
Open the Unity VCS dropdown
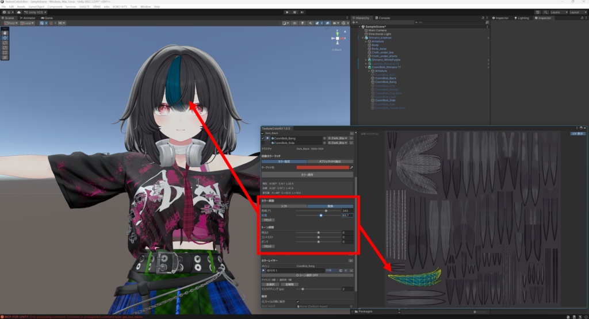coord(35,12)
